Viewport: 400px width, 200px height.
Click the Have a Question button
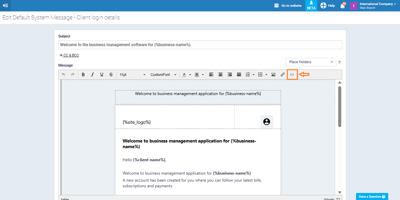(372, 197)
